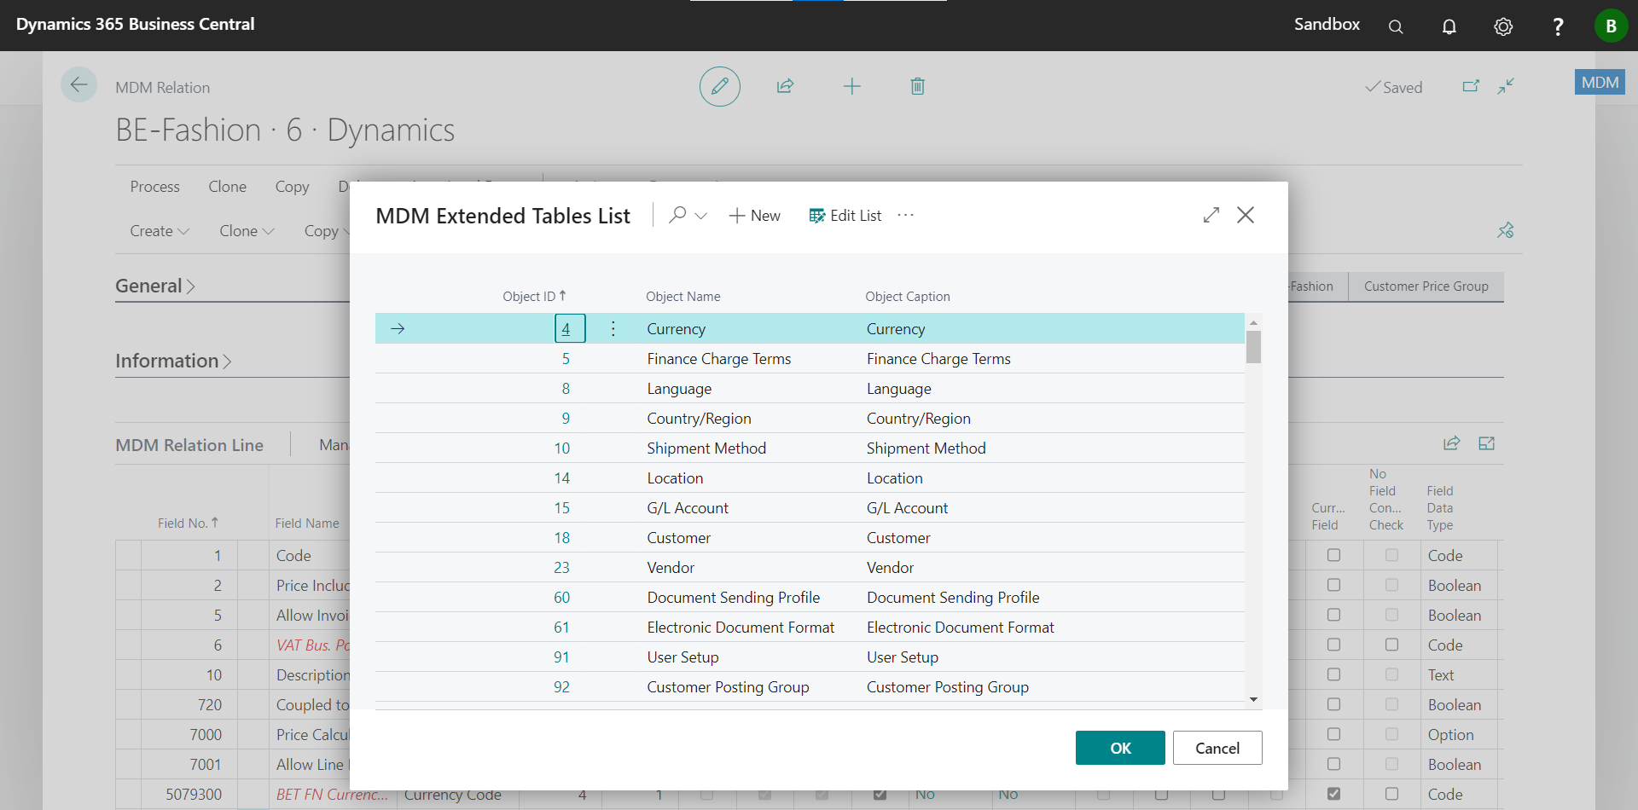This screenshot has height=810, width=1638.
Task: Toggle Curr. Field checkbox for Code row
Action: tap(1333, 555)
